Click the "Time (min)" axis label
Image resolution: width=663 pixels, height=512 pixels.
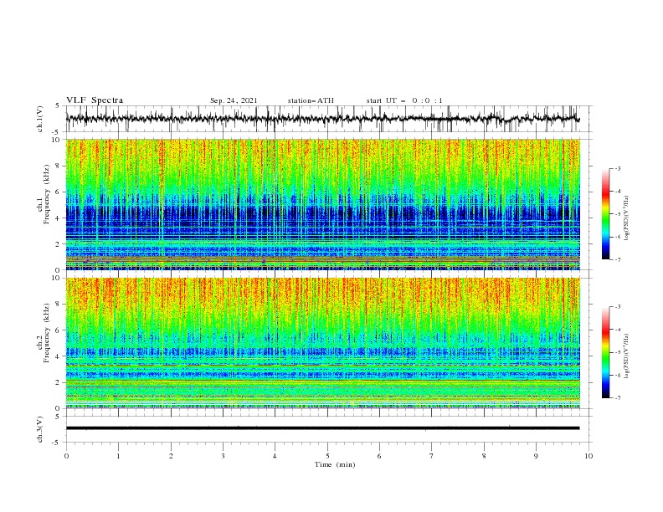pos(335,464)
